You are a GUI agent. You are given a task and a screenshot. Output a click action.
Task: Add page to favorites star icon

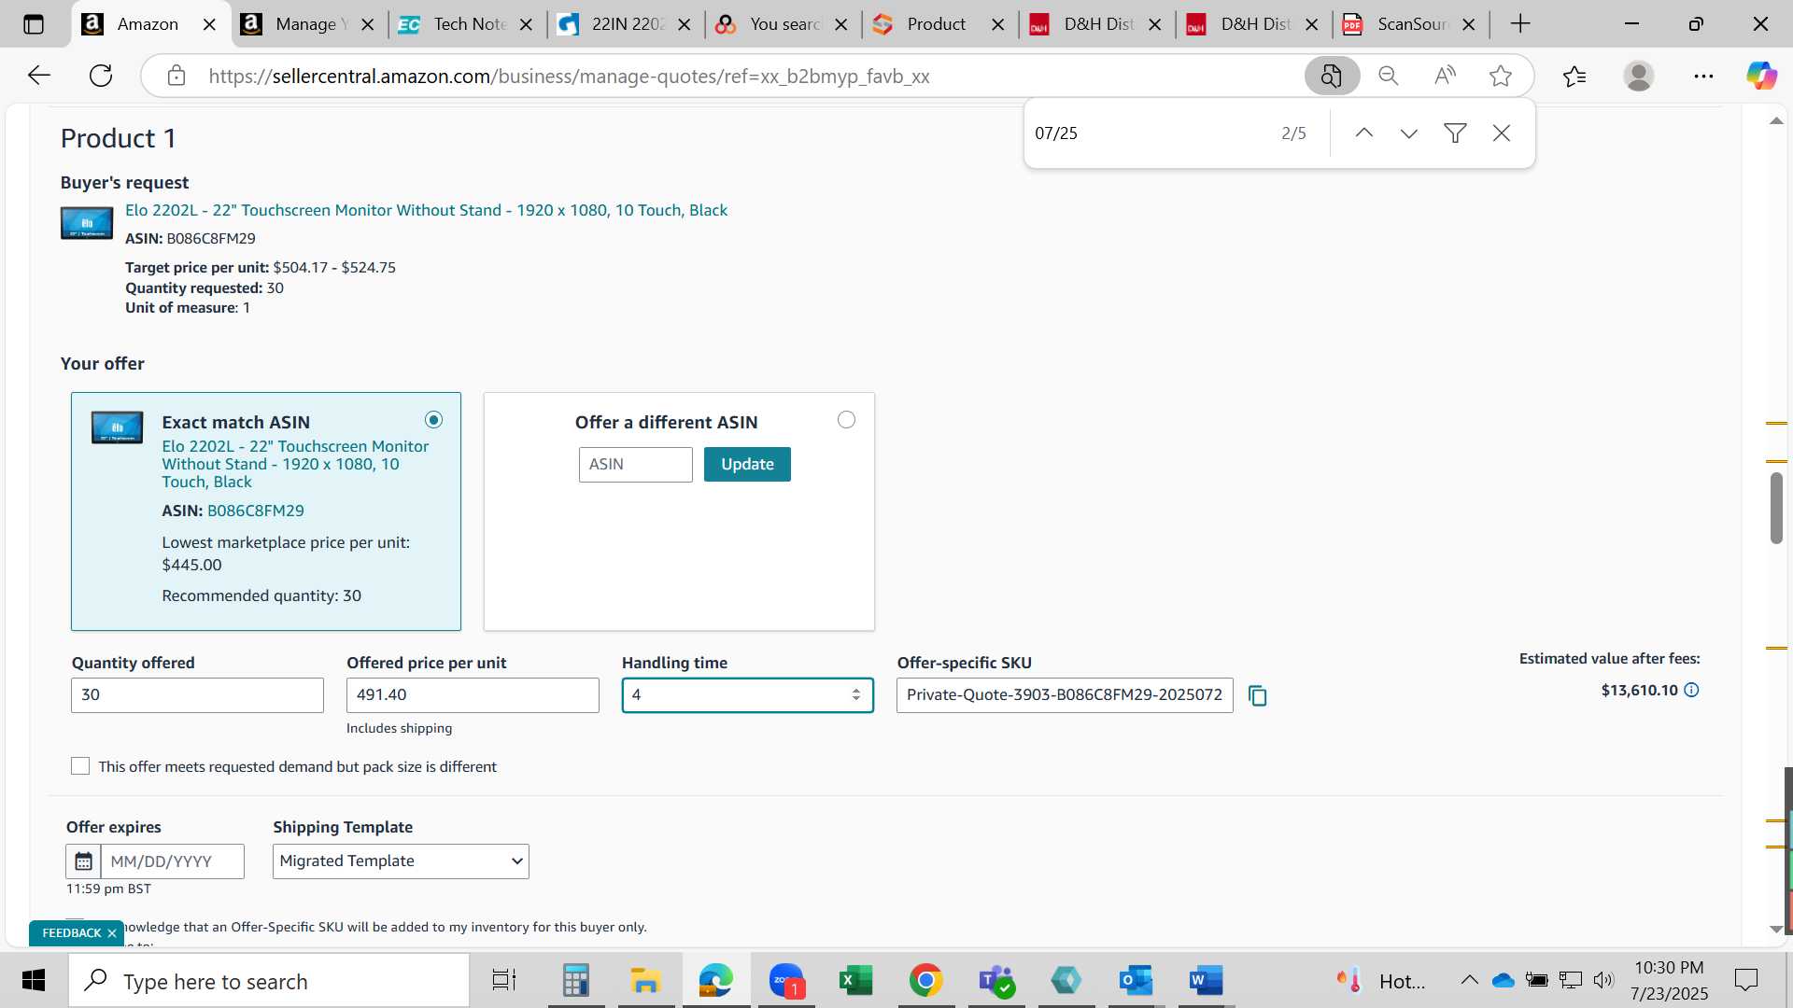[1501, 76]
